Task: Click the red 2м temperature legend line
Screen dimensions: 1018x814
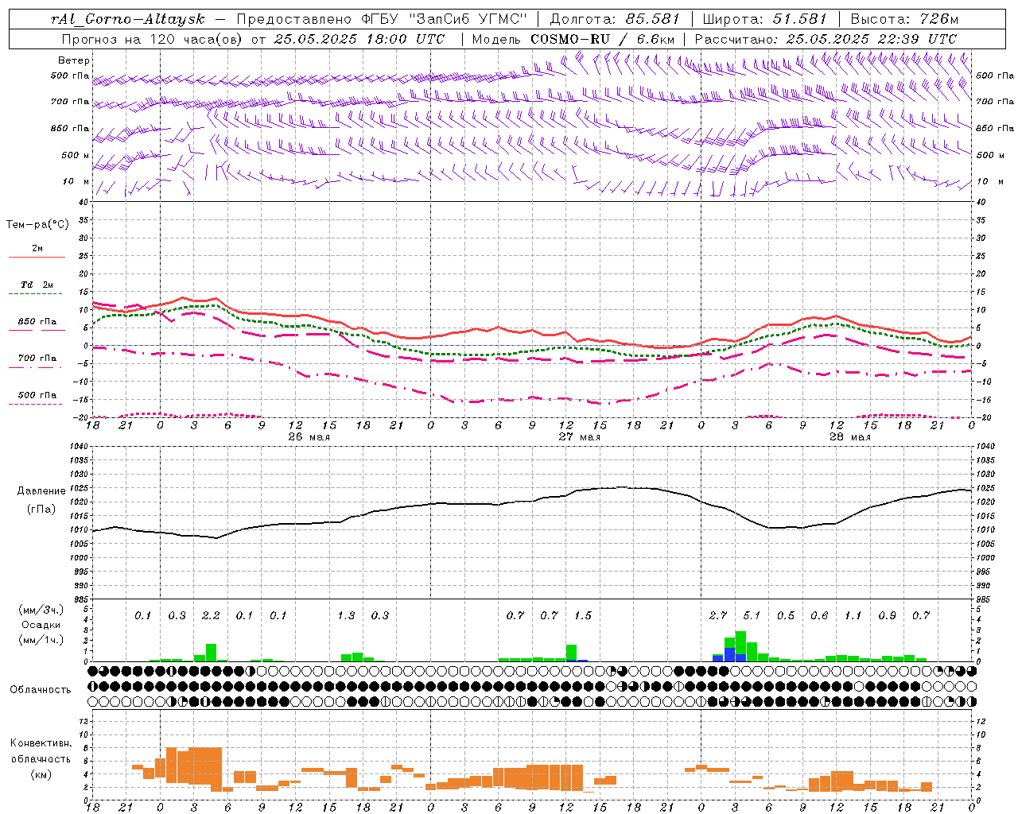Action: click(x=37, y=257)
